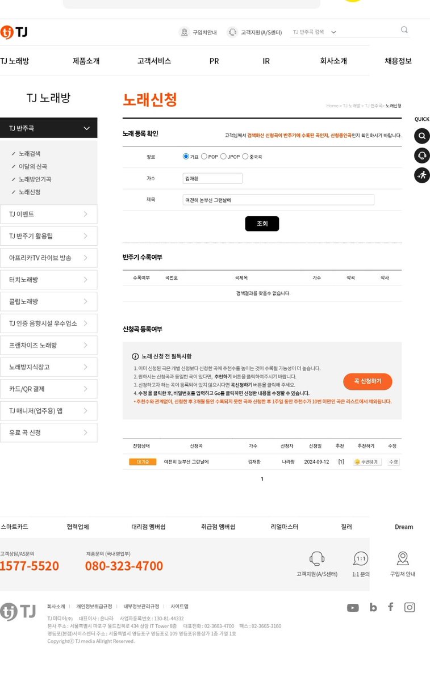Click the 대리점 멤버쉽 footer link
Screen dimensions: 430x681
[x=148, y=527]
